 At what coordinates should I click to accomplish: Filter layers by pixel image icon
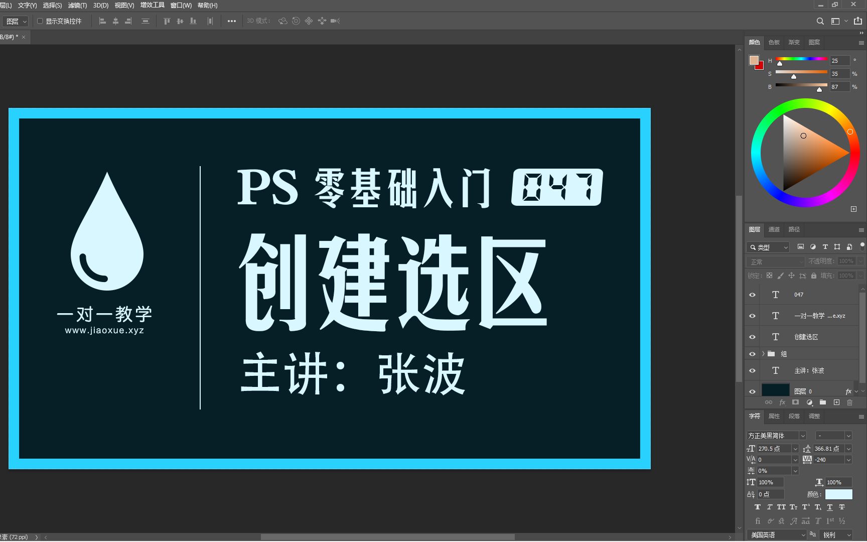click(x=801, y=247)
